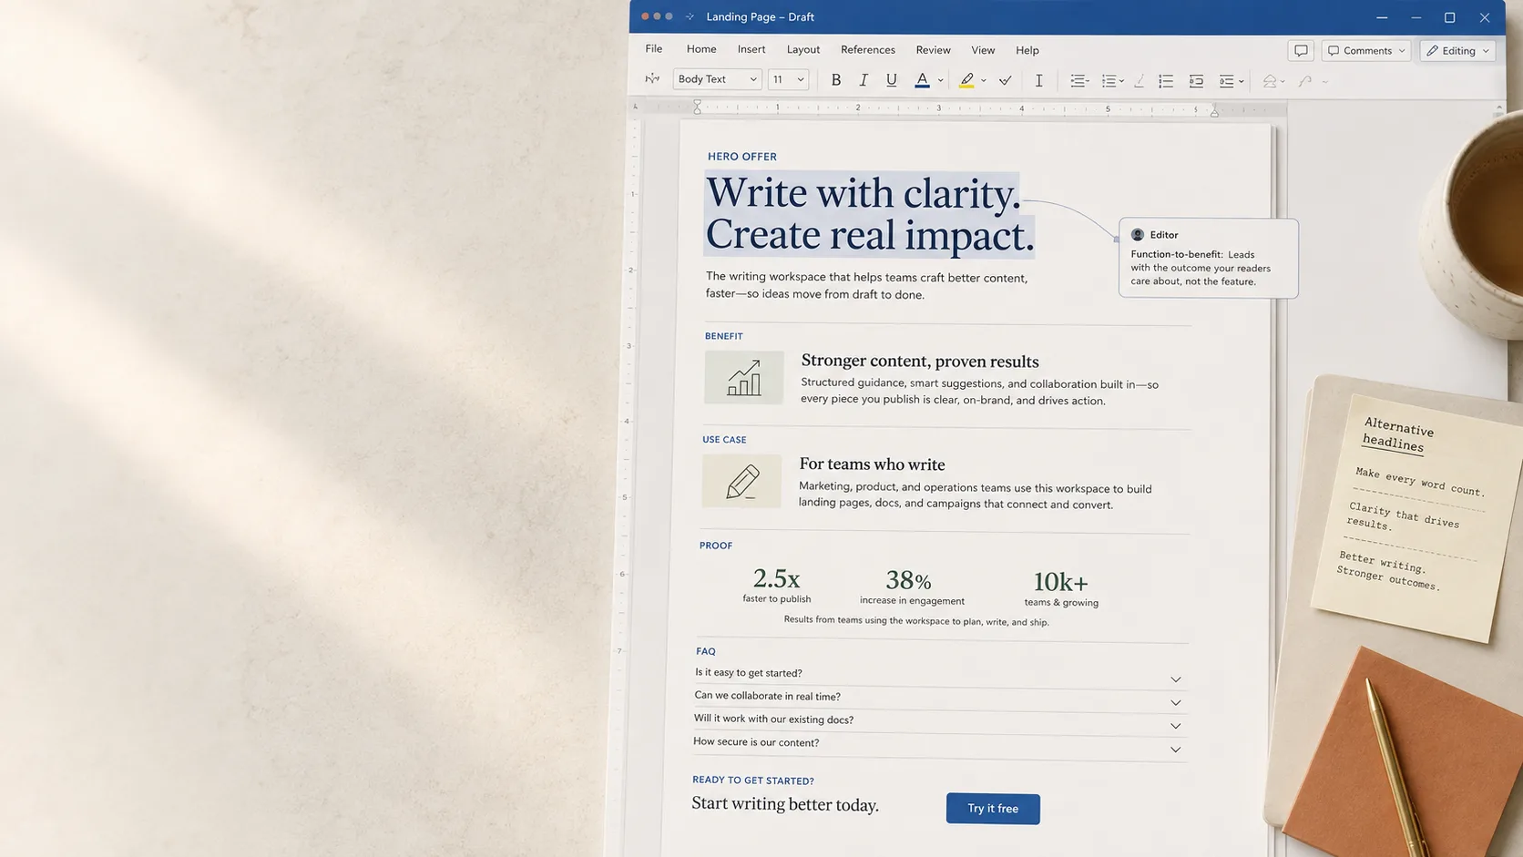Image resolution: width=1523 pixels, height=857 pixels.
Task: Click the "10k+" statistic
Action: (1060, 582)
